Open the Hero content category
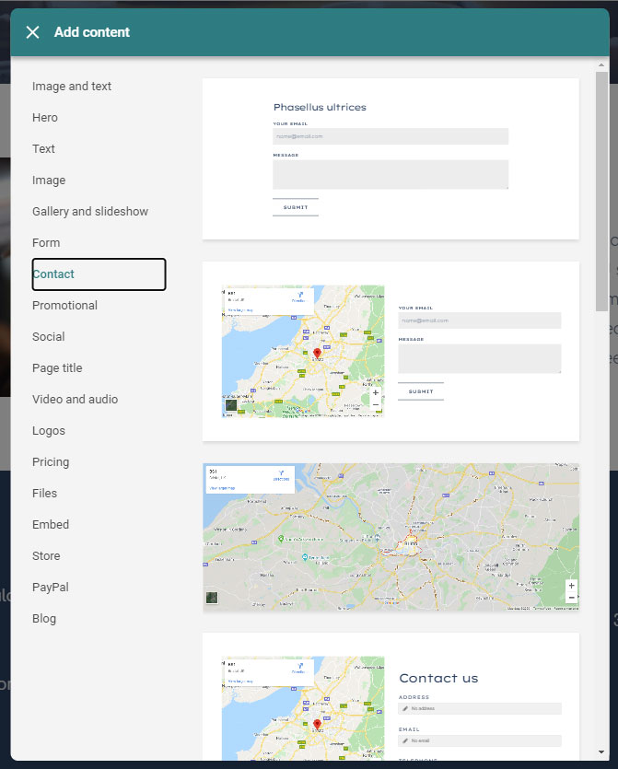618x769 pixels. [45, 118]
